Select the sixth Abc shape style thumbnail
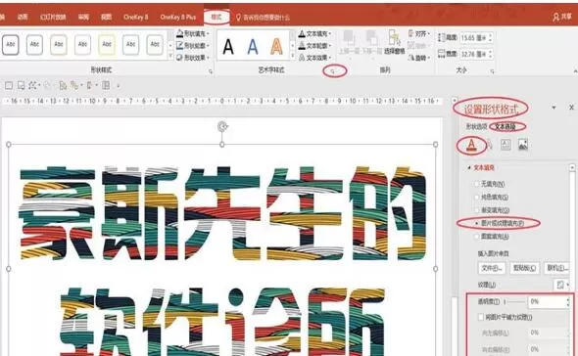Viewport: 578px width, 356px height. (131, 45)
